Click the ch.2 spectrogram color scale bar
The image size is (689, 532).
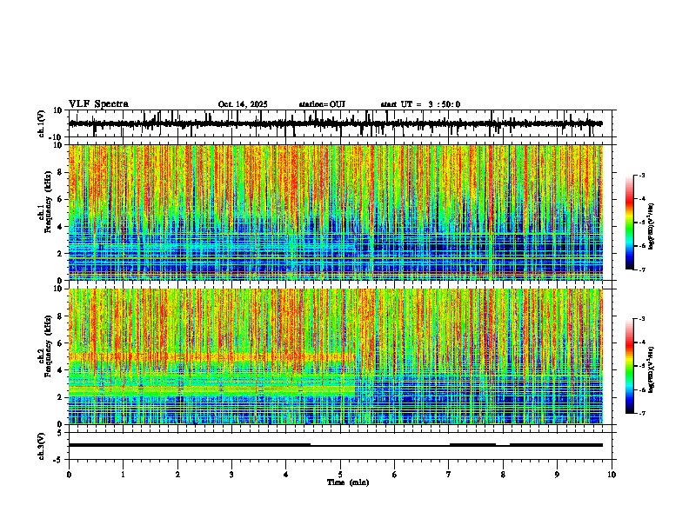629,366
